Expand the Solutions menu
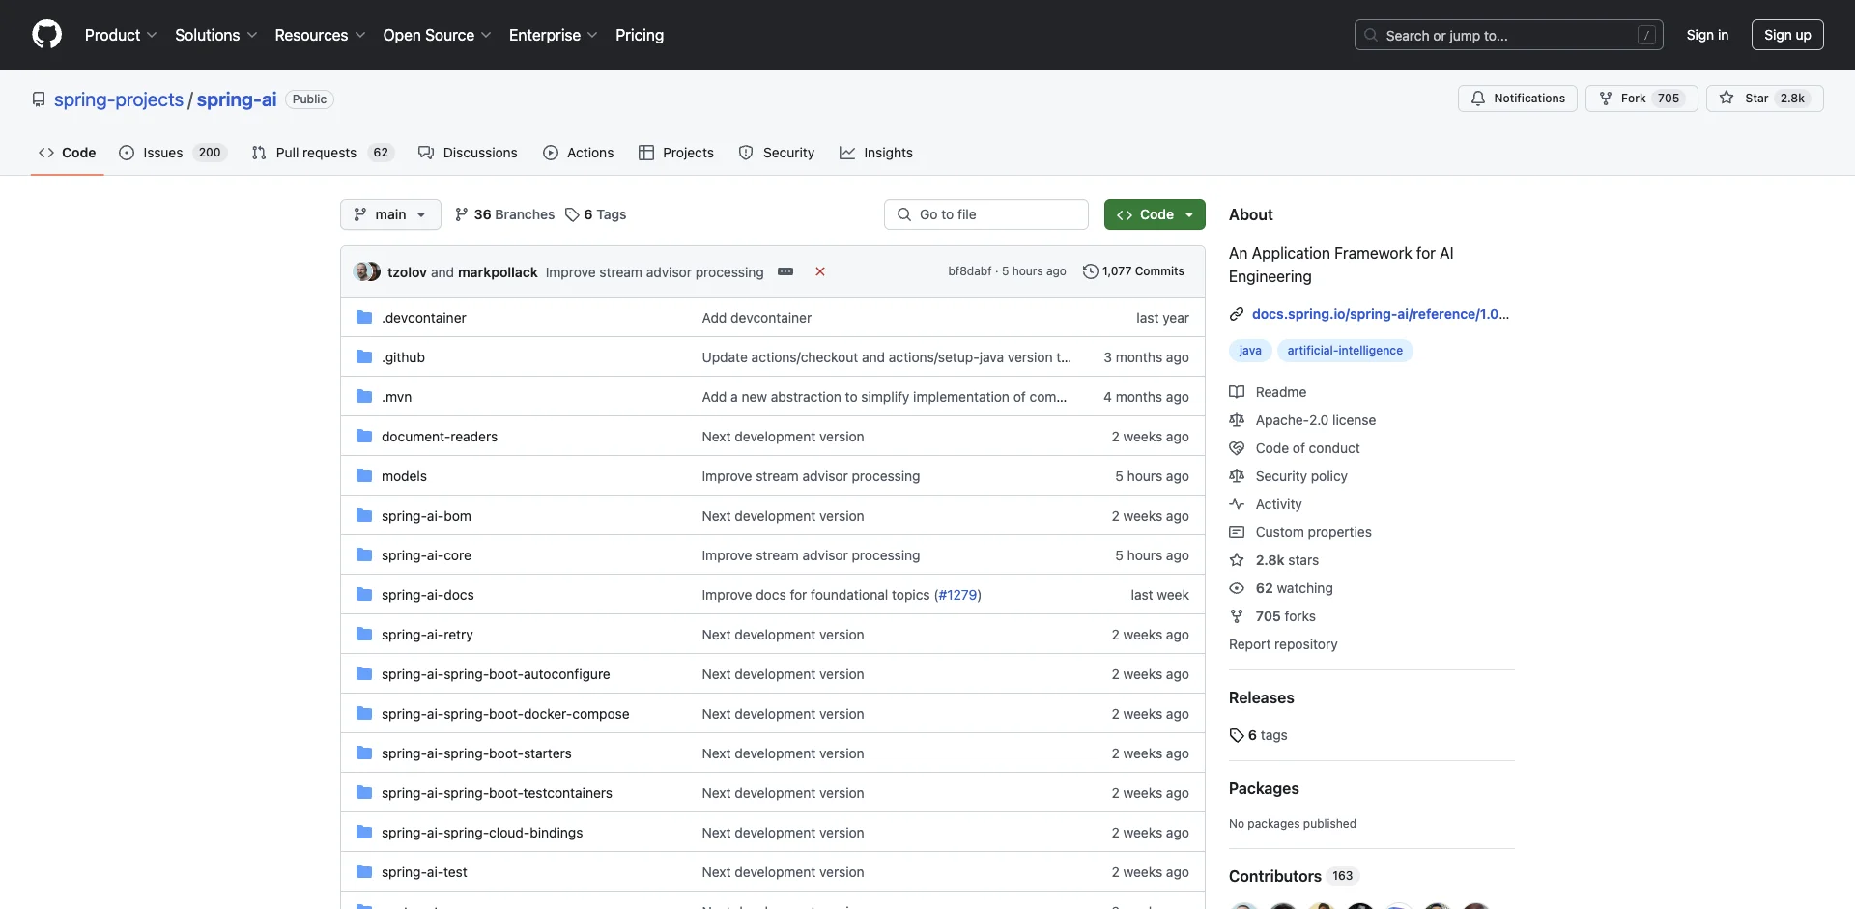 pos(216,35)
